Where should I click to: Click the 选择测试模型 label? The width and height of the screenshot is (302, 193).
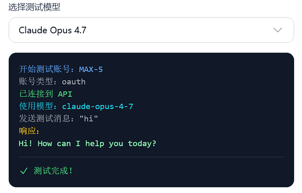coord(34,7)
